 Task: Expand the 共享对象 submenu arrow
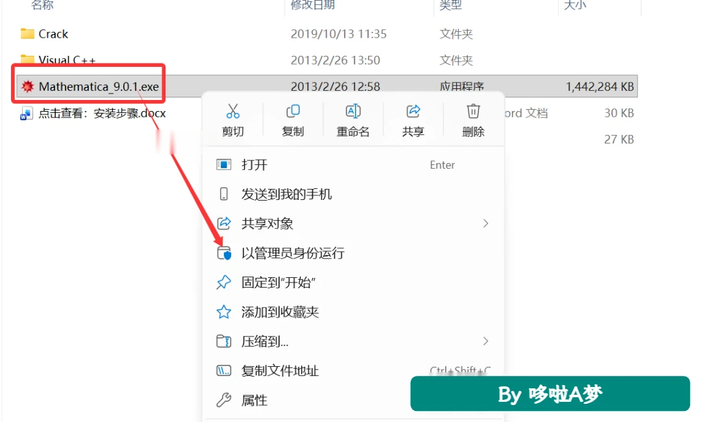tap(486, 223)
